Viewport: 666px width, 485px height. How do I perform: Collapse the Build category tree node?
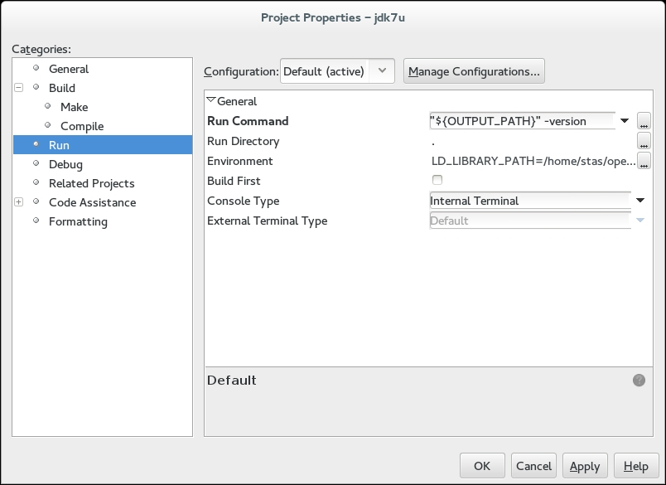(19, 88)
